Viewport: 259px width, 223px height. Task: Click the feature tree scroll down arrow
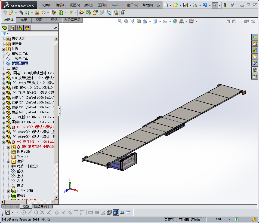[x=56, y=197]
